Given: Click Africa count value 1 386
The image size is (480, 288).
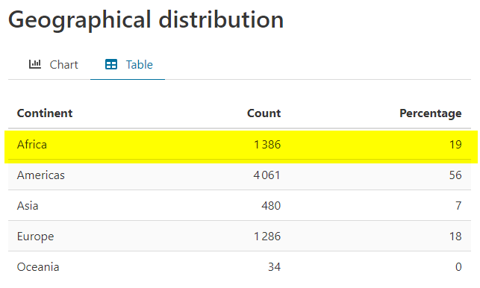Looking at the screenshot, I should tap(267, 145).
